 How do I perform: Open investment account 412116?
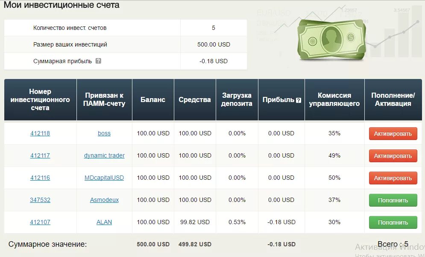click(x=40, y=178)
